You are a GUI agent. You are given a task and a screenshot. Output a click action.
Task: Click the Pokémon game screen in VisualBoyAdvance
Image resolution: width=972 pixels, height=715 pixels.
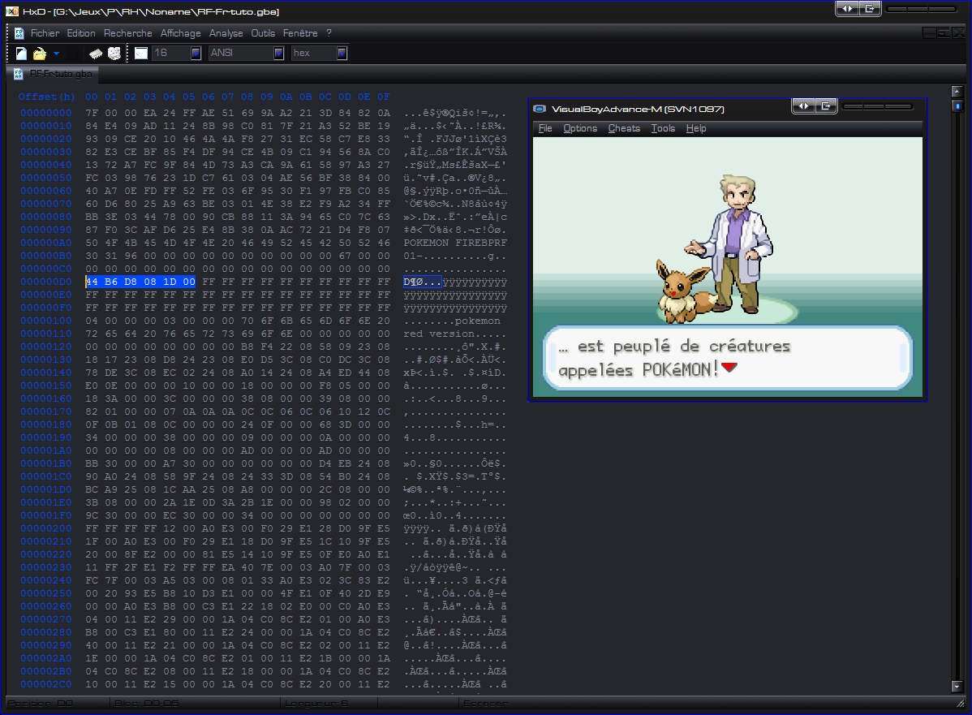[x=728, y=267]
